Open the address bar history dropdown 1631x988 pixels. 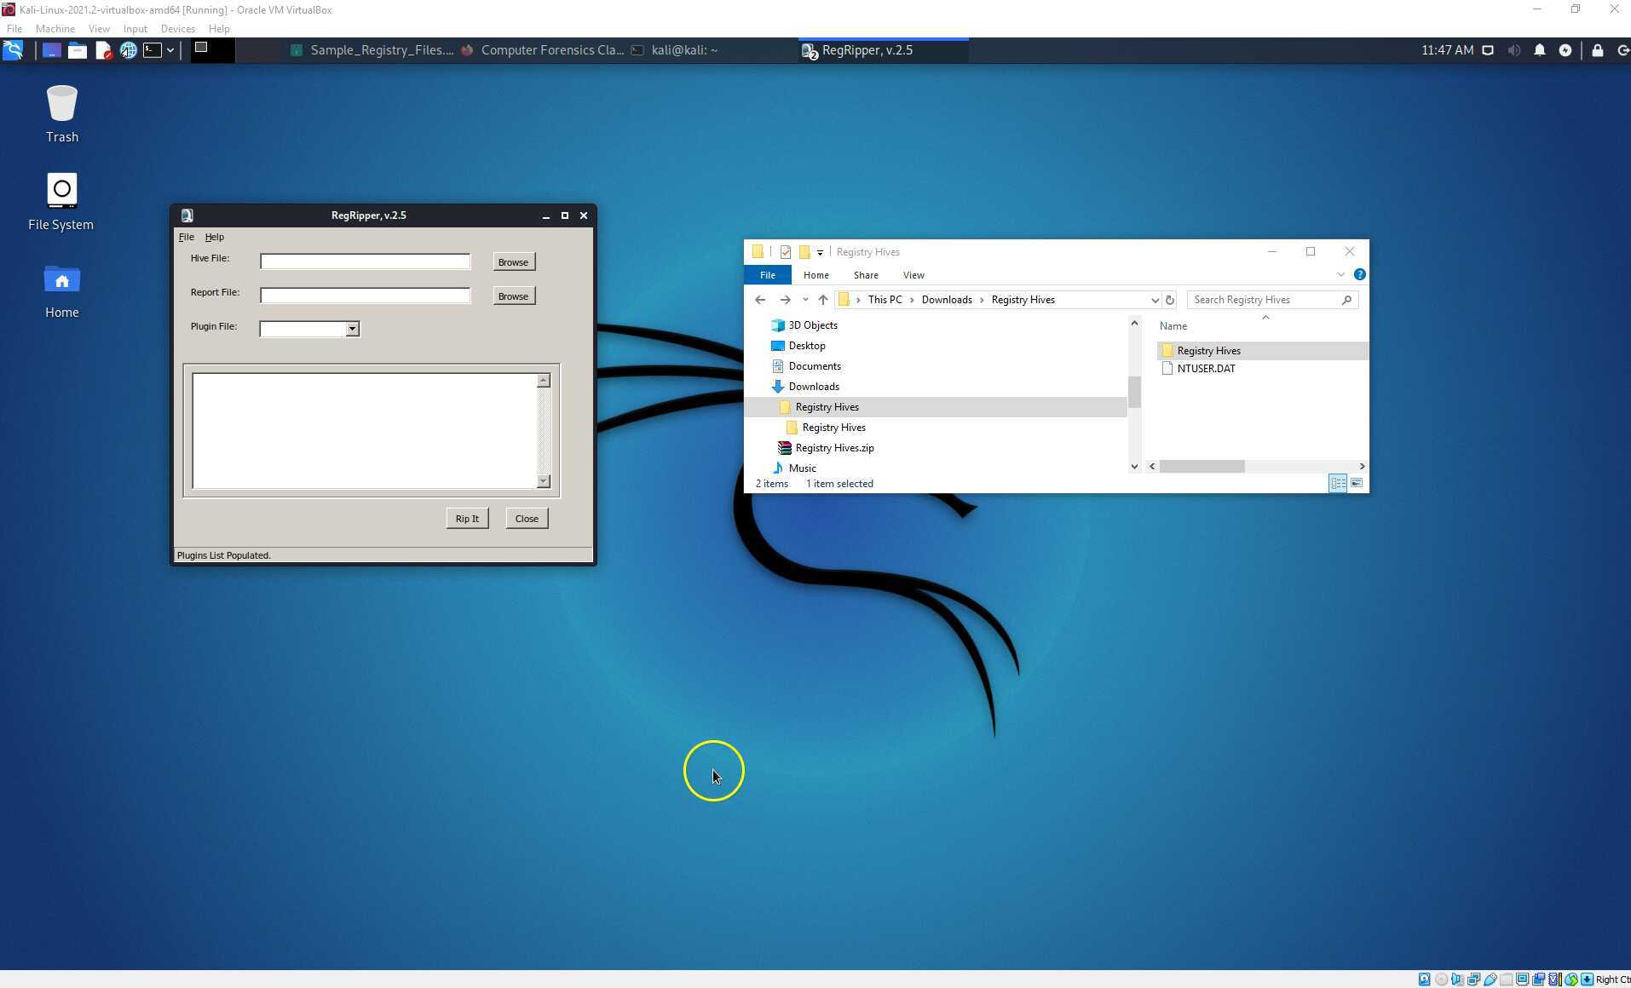point(1156,299)
